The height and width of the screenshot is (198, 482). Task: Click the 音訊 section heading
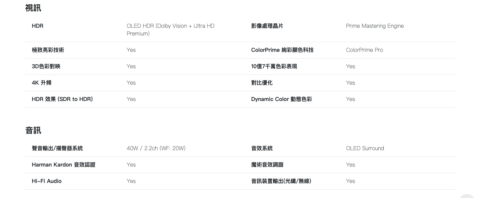pyautogui.click(x=33, y=130)
